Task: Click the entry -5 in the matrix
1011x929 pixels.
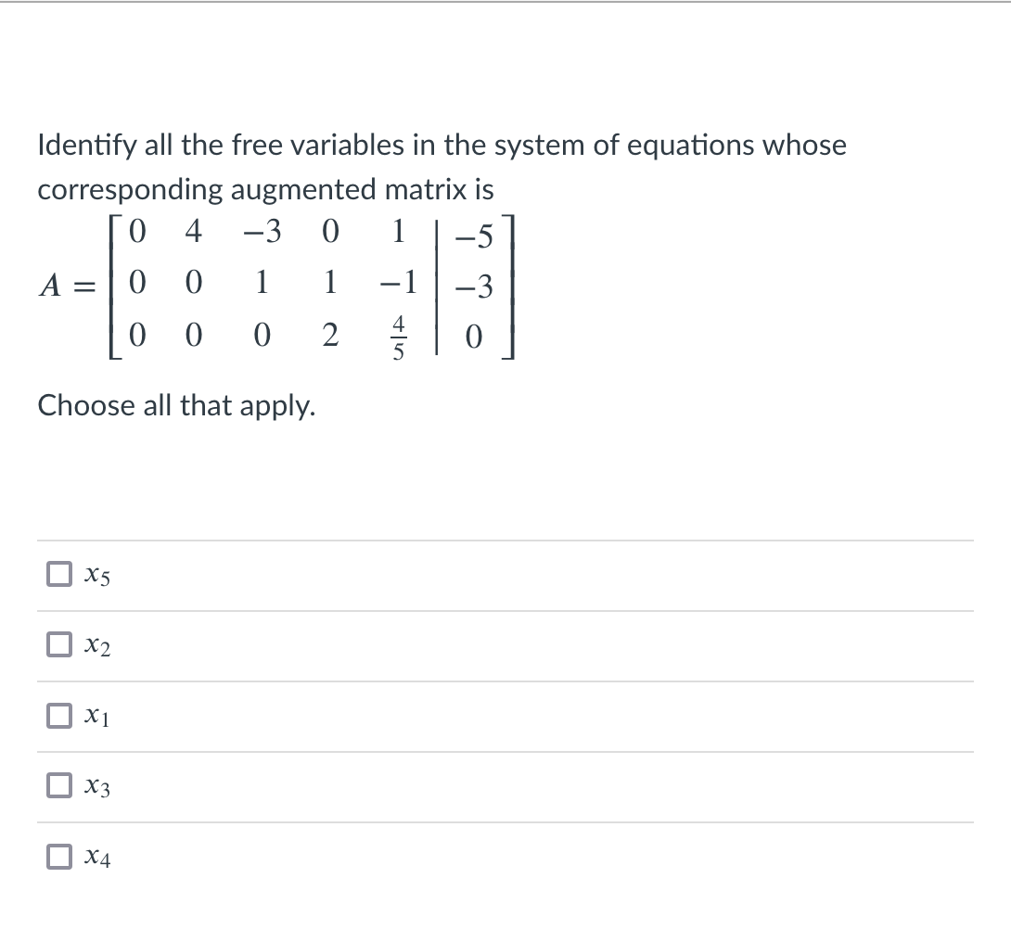Action: tap(470, 235)
